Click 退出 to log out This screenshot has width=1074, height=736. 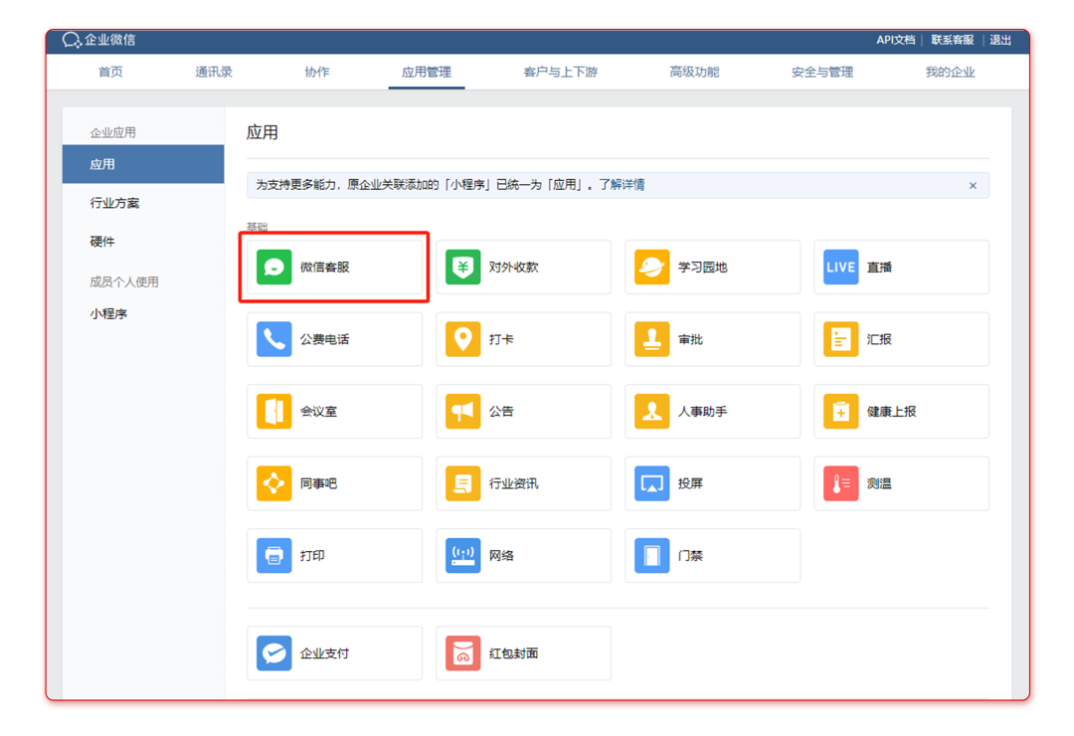tap(1000, 41)
